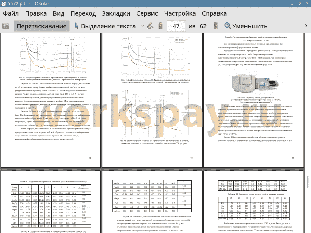The width and height of the screenshot is (311, 233).
Task: Open the Правка menu
Action: (x=36, y=13)
